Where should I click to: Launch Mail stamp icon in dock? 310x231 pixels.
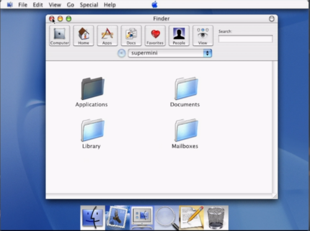117,217
